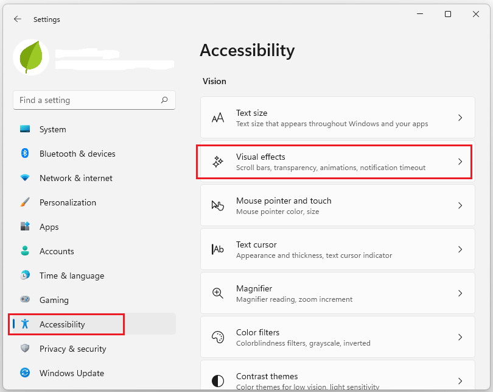Open Network & internet settings
This screenshot has width=493, height=392.
94,178
